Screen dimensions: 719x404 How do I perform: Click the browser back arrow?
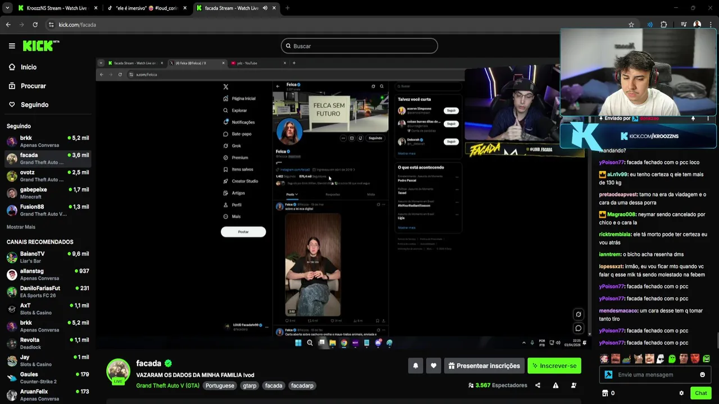[x=8, y=25]
